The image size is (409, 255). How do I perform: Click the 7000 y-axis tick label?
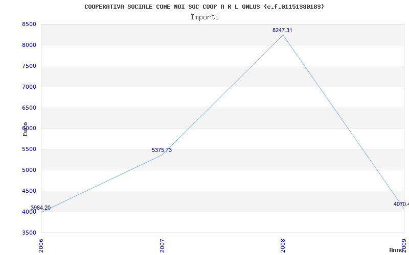click(x=29, y=87)
